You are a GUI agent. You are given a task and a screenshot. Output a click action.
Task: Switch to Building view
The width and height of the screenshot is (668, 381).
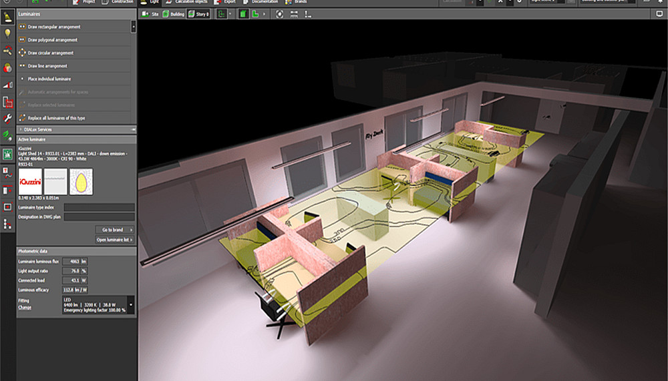pos(174,14)
